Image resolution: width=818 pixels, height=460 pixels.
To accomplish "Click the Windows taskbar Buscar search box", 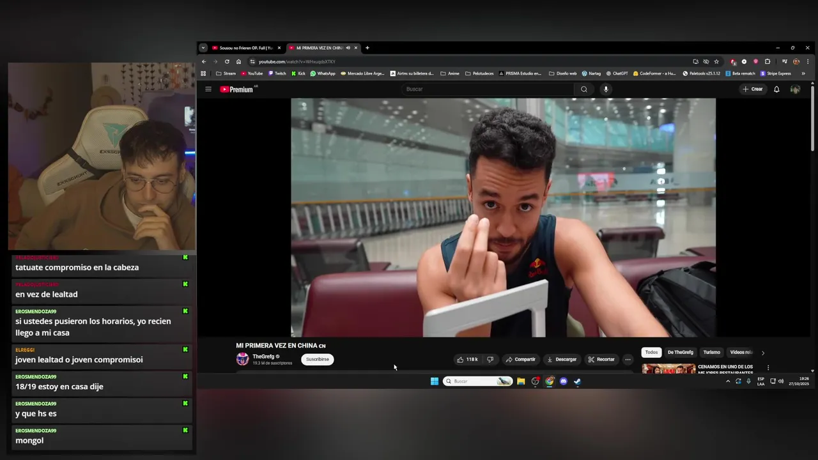I will pyautogui.click(x=477, y=381).
